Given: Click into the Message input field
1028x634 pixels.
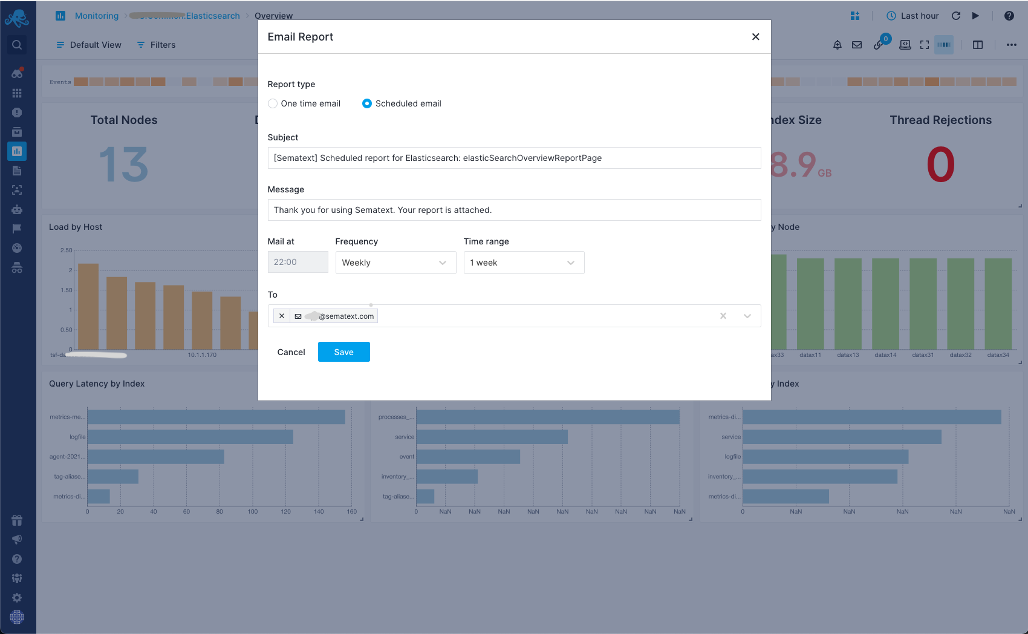Looking at the screenshot, I should click(514, 210).
